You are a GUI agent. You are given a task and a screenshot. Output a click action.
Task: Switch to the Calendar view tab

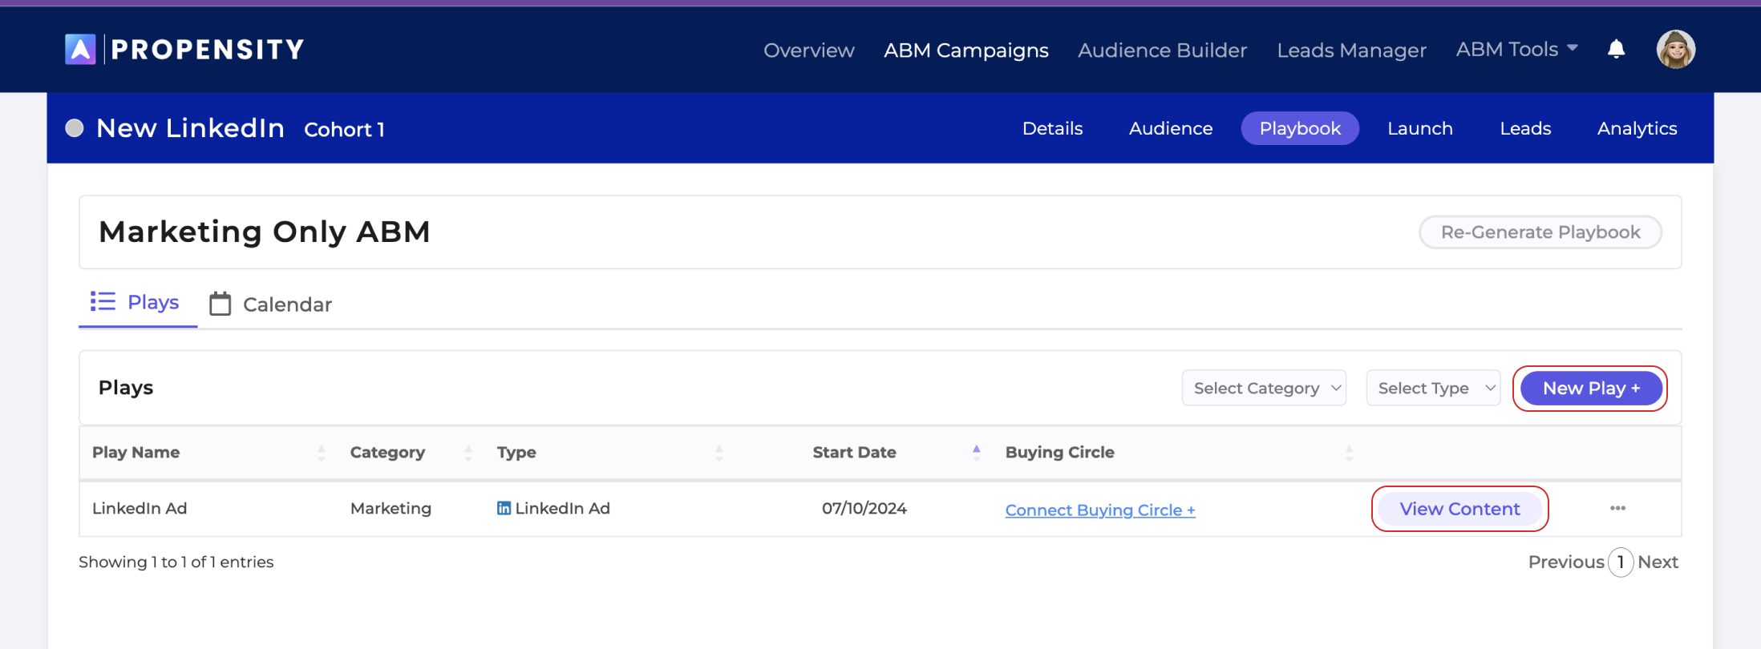point(271,304)
